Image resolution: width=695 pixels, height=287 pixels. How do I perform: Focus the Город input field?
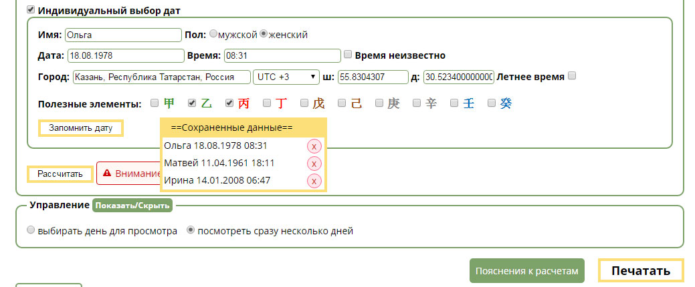(161, 77)
